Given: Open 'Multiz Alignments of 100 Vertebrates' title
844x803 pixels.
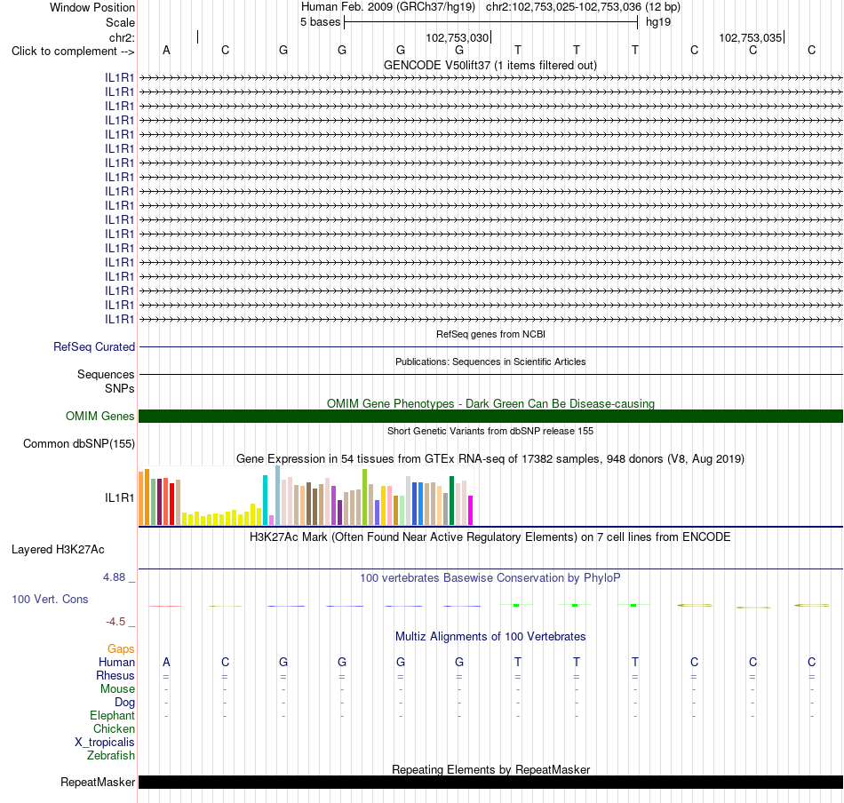Looking at the screenshot, I should click(x=490, y=636).
